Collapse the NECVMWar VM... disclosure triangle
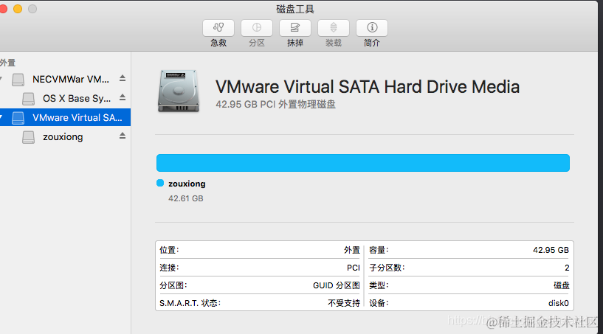This screenshot has width=603, height=334. [x=1, y=79]
